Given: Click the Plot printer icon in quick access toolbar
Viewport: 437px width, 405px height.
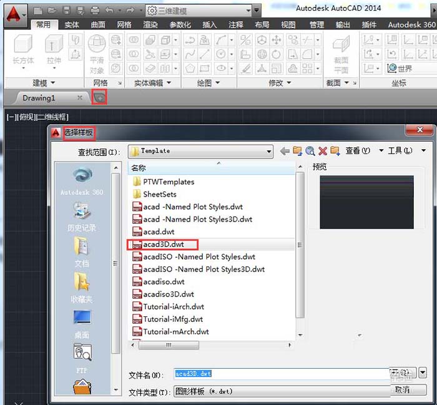Looking at the screenshot, I should (x=95, y=11).
